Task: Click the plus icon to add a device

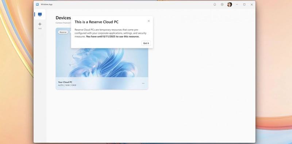Action: (40, 24)
